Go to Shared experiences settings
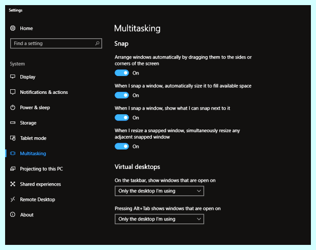 pyautogui.click(x=40, y=184)
